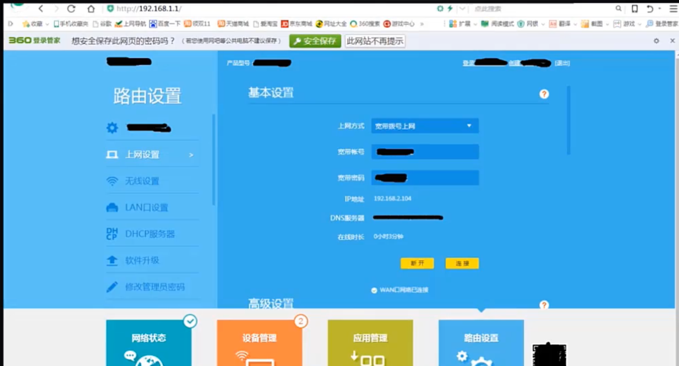Click the browser search magnifier icon

pyautogui.click(x=618, y=9)
